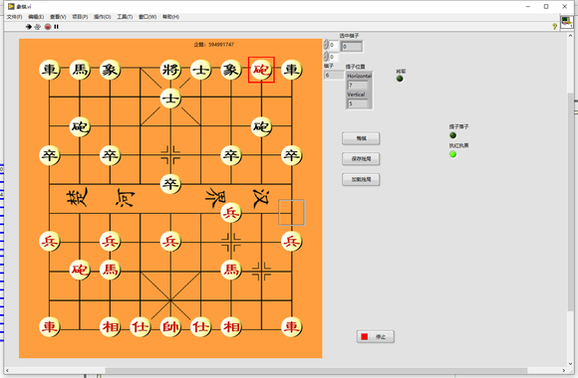Click the 将军 check LED indicator

(x=400, y=79)
